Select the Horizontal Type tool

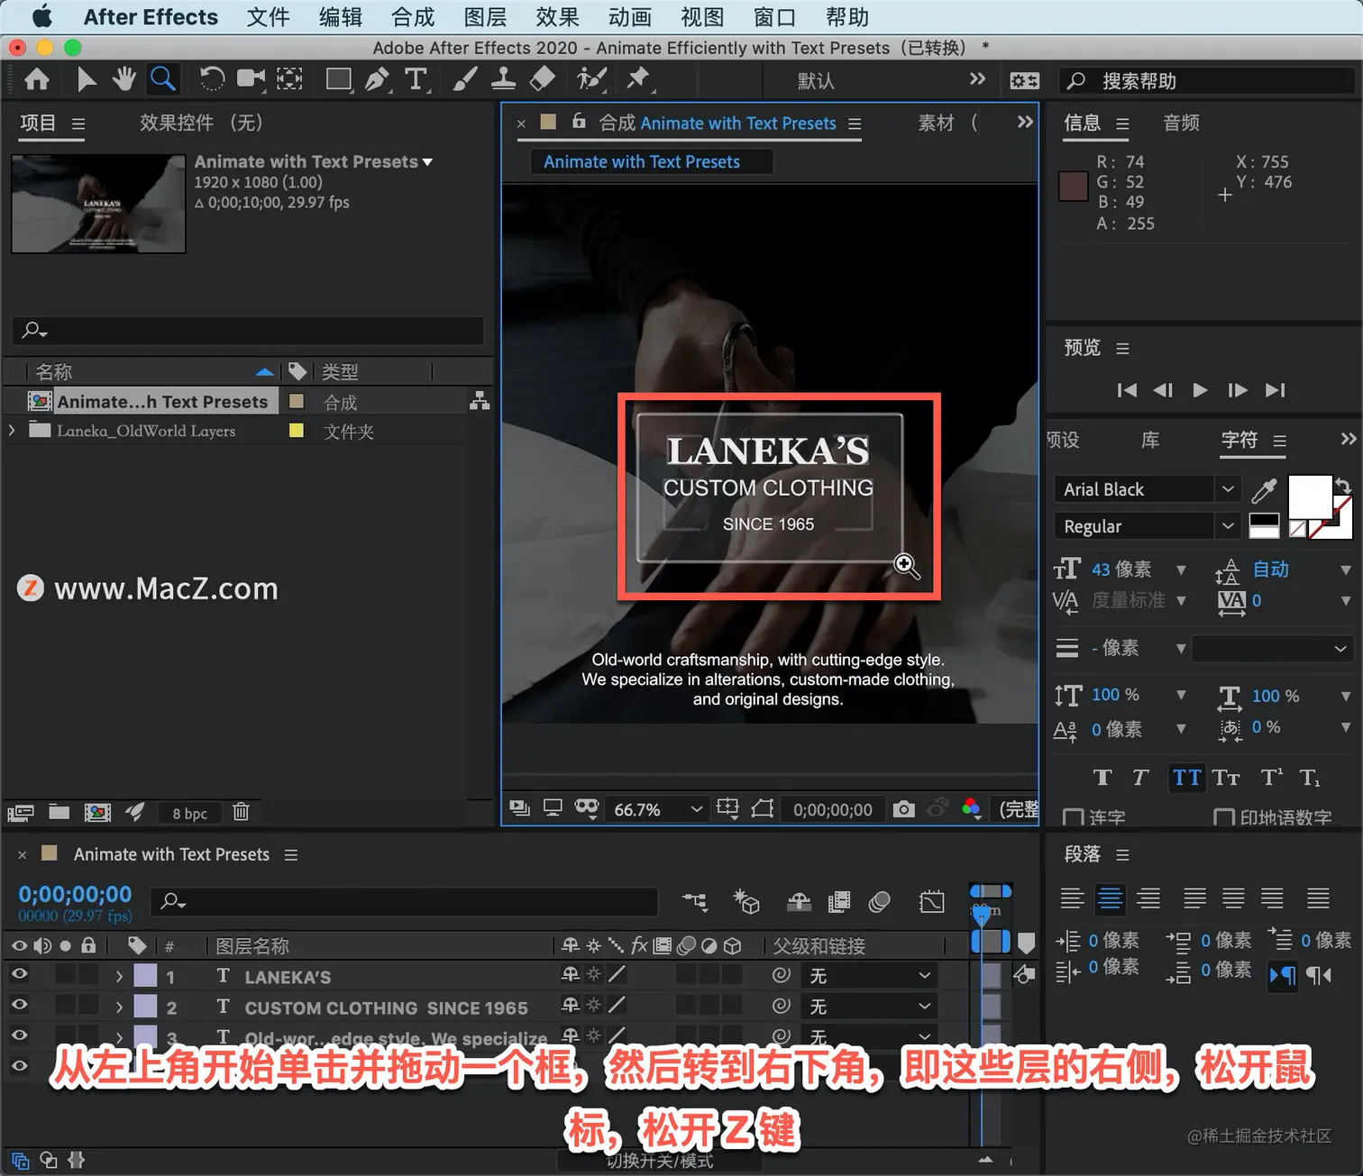coord(416,80)
